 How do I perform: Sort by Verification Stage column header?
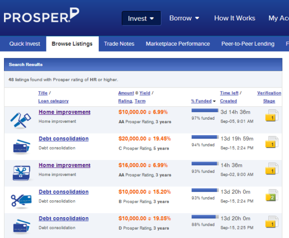click(269, 97)
